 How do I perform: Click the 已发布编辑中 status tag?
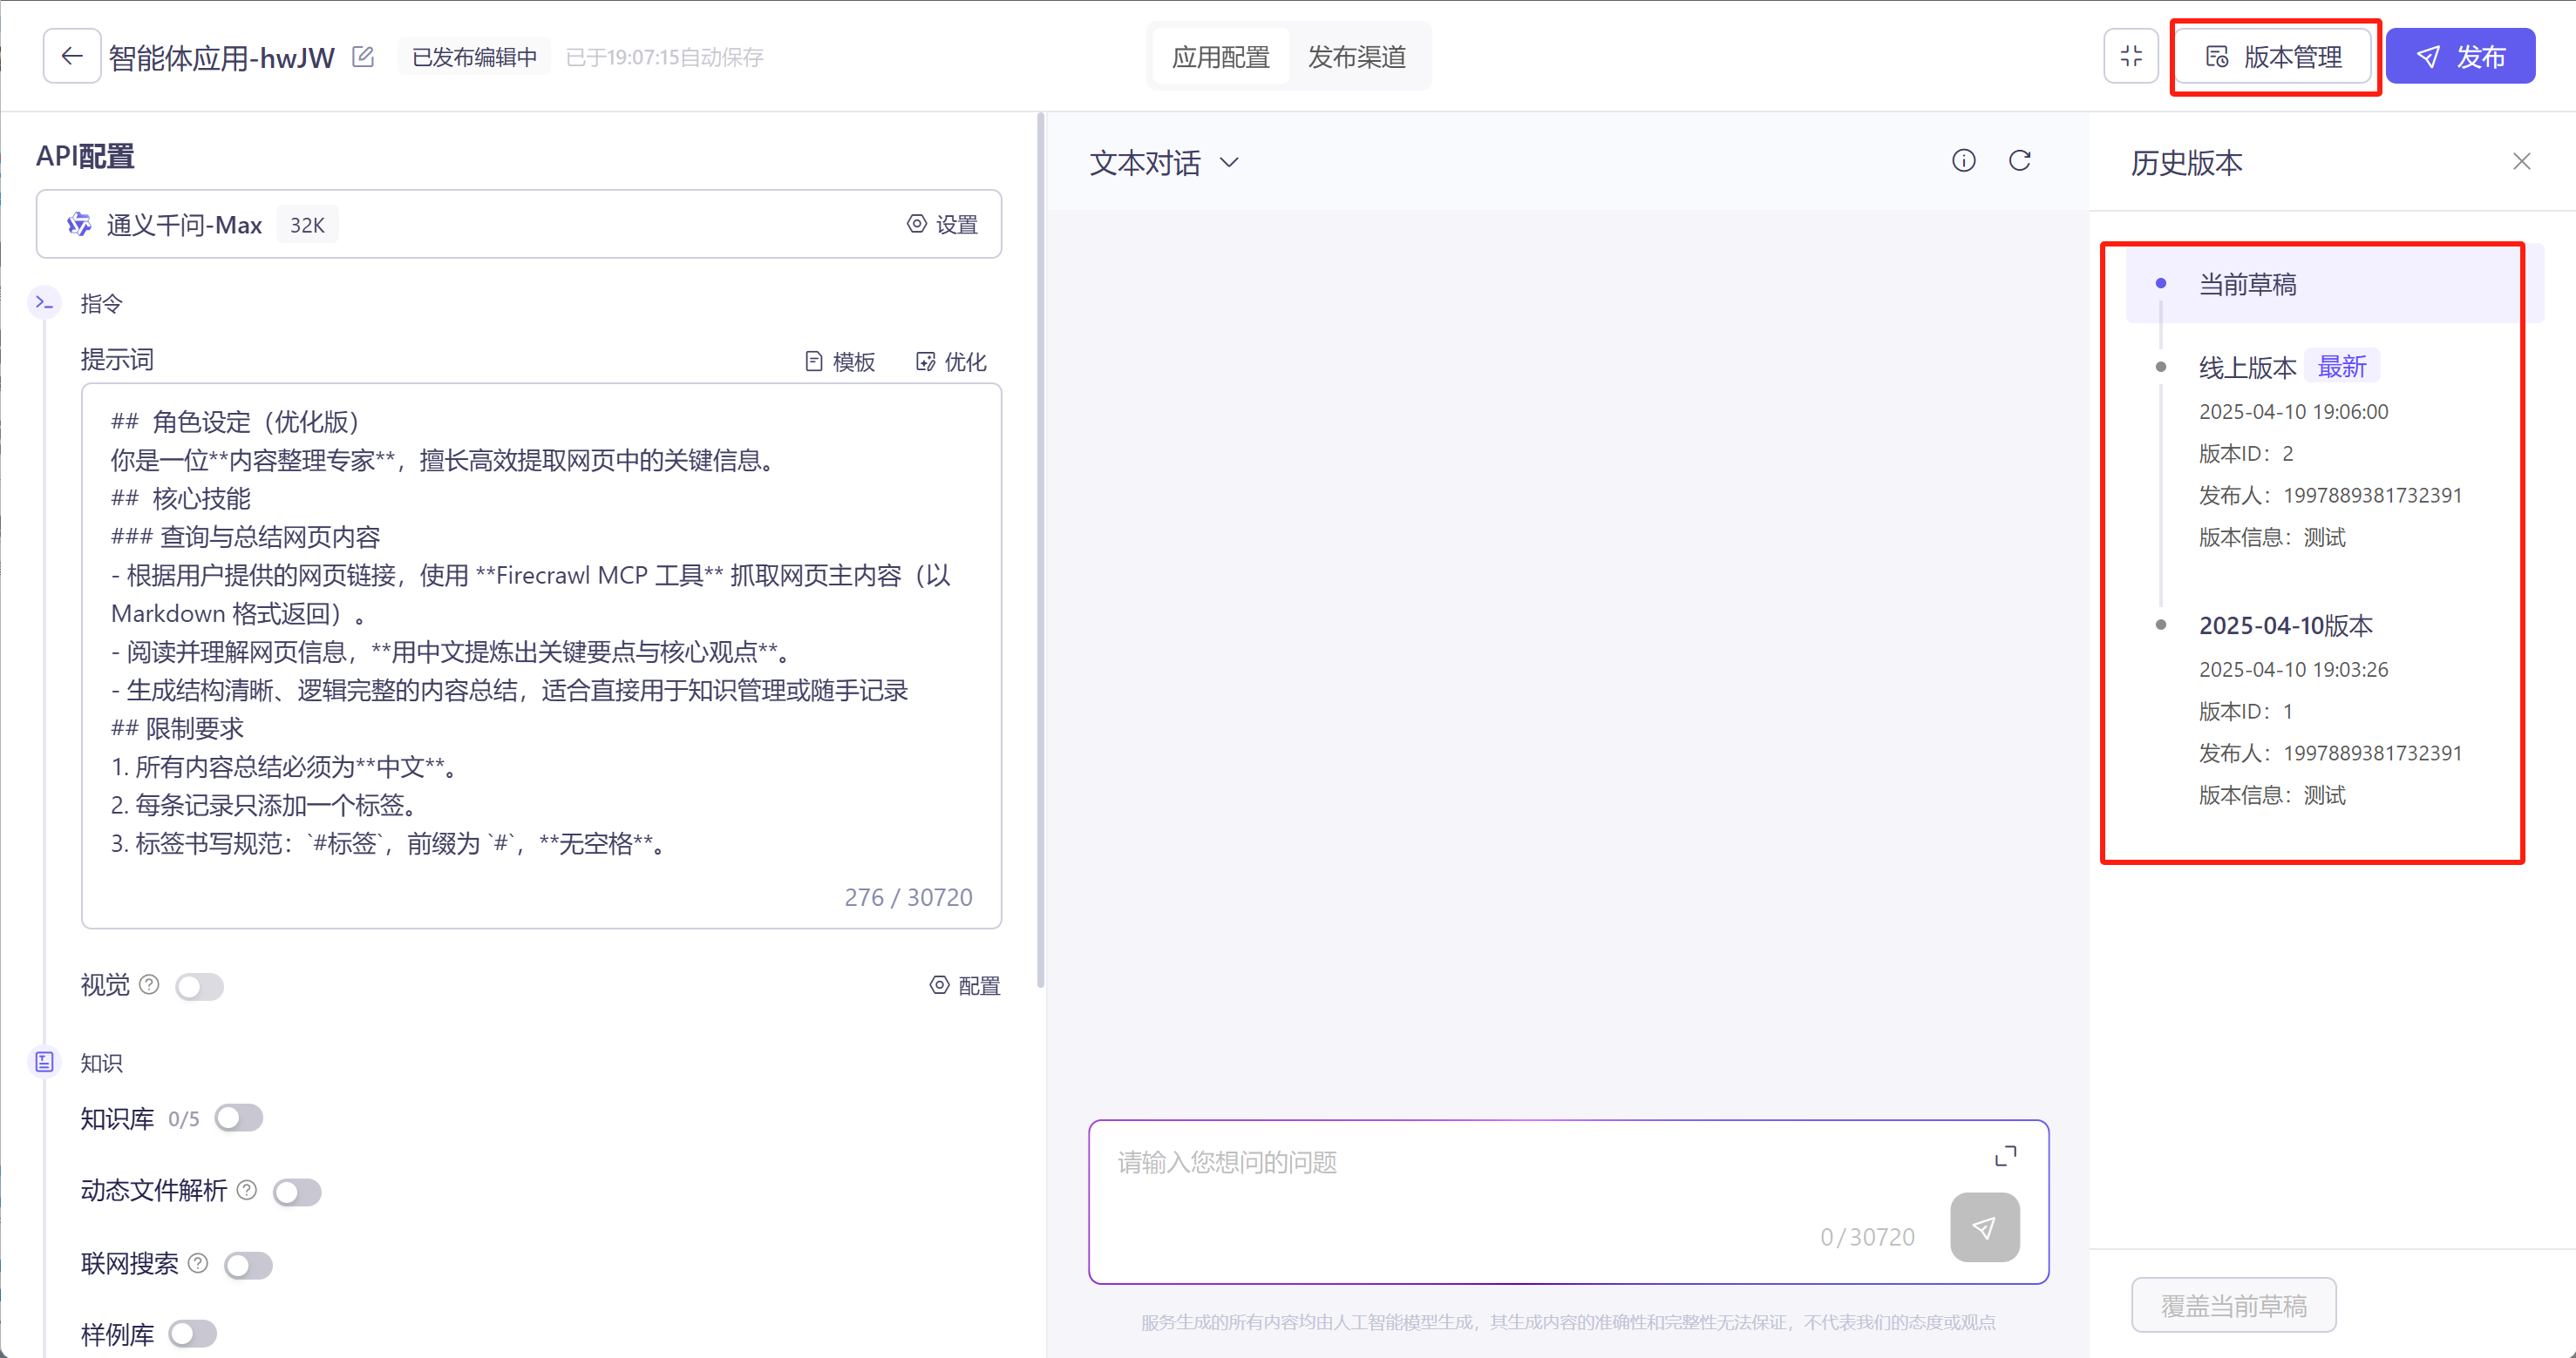click(x=474, y=57)
